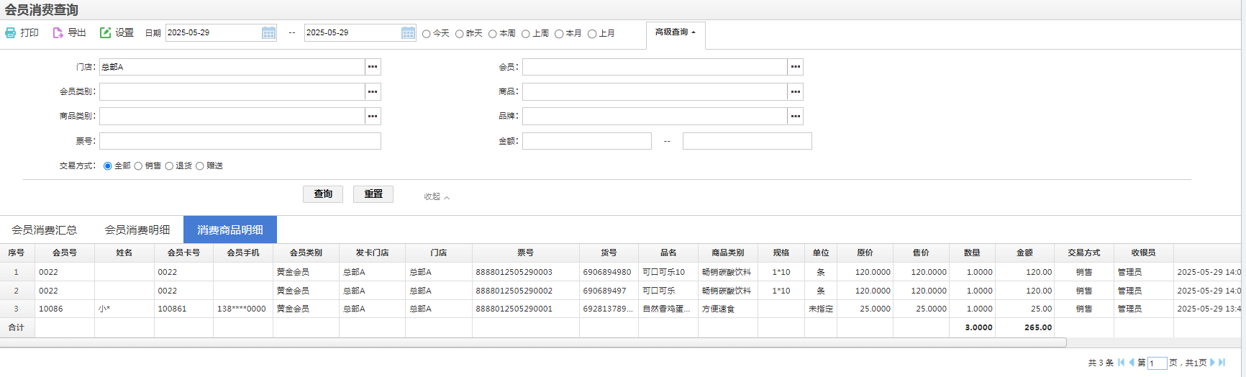Click the 查询 search button
1246x377 pixels.
(323, 194)
